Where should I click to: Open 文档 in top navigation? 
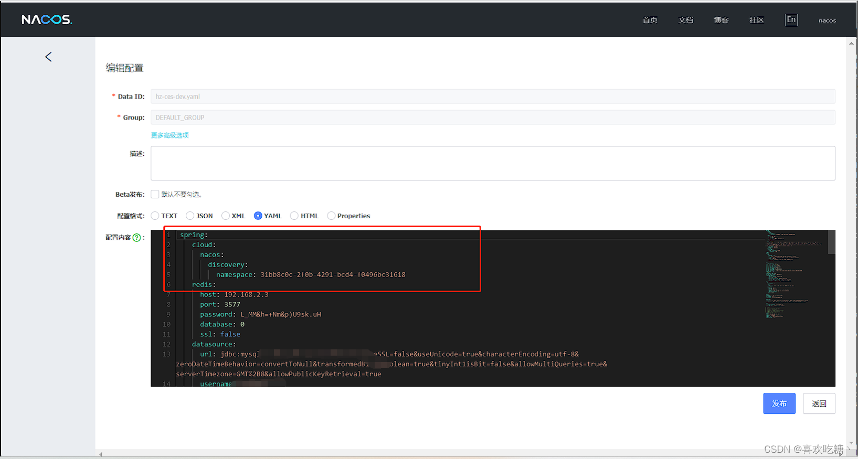(686, 20)
